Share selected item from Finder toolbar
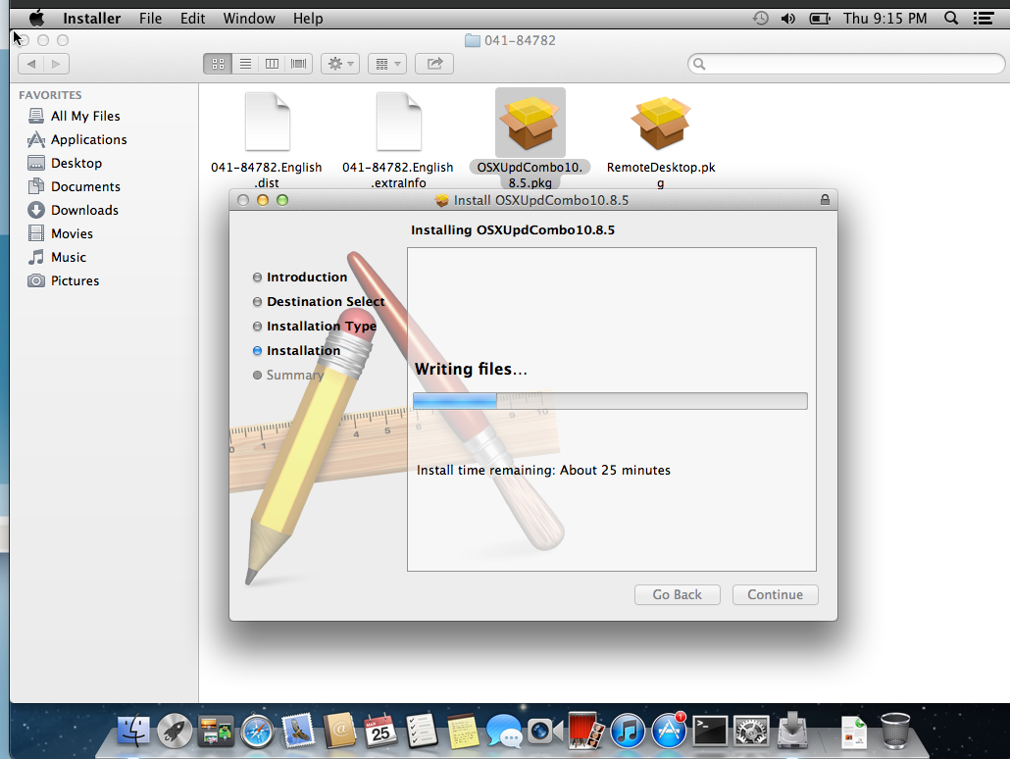1010x759 pixels. tap(434, 64)
